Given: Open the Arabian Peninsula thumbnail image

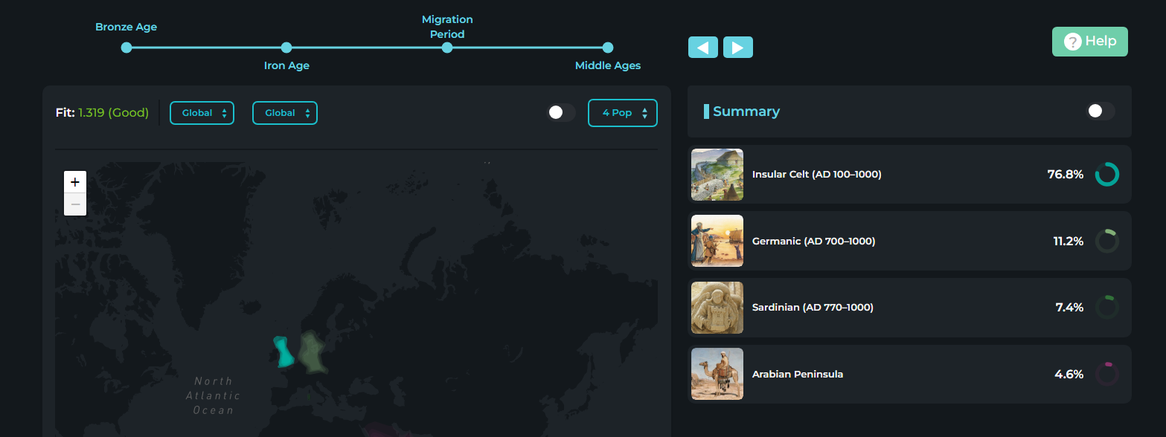Looking at the screenshot, I should (x=717, y=374).
